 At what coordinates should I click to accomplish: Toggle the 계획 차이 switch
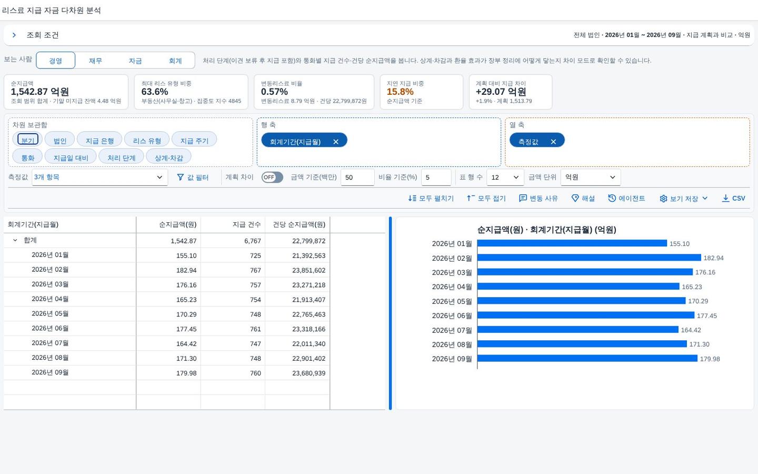pyautogui.click(x=272, y=177)
